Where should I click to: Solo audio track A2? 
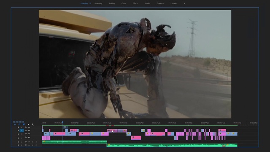point(32,145)
